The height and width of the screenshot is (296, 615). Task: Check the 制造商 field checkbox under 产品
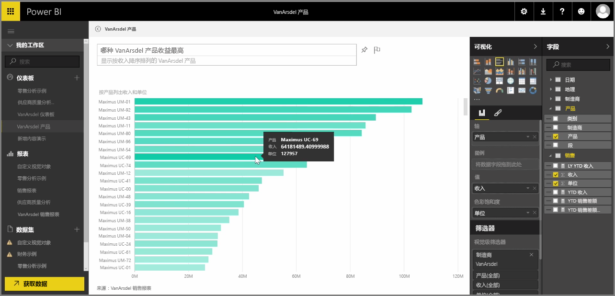(556, 127)
